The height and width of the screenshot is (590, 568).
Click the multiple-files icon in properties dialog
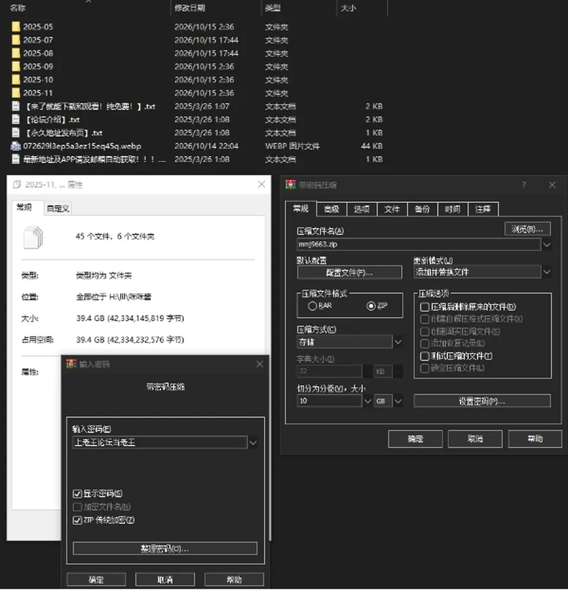click(33, 237)
